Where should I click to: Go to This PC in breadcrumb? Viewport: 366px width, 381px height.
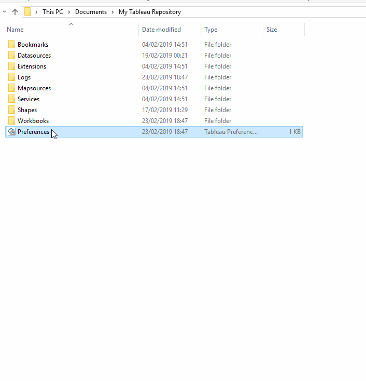click(53, 12)
